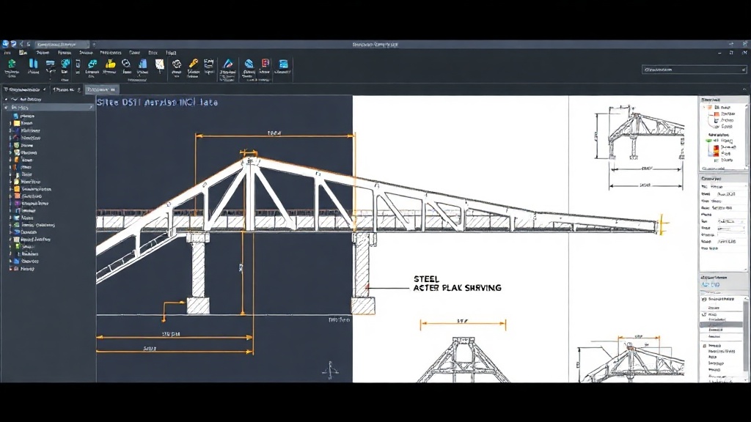Click the teal cube icon in ribbon
This screenshot has height=422, width=751.
click(65, 64)
